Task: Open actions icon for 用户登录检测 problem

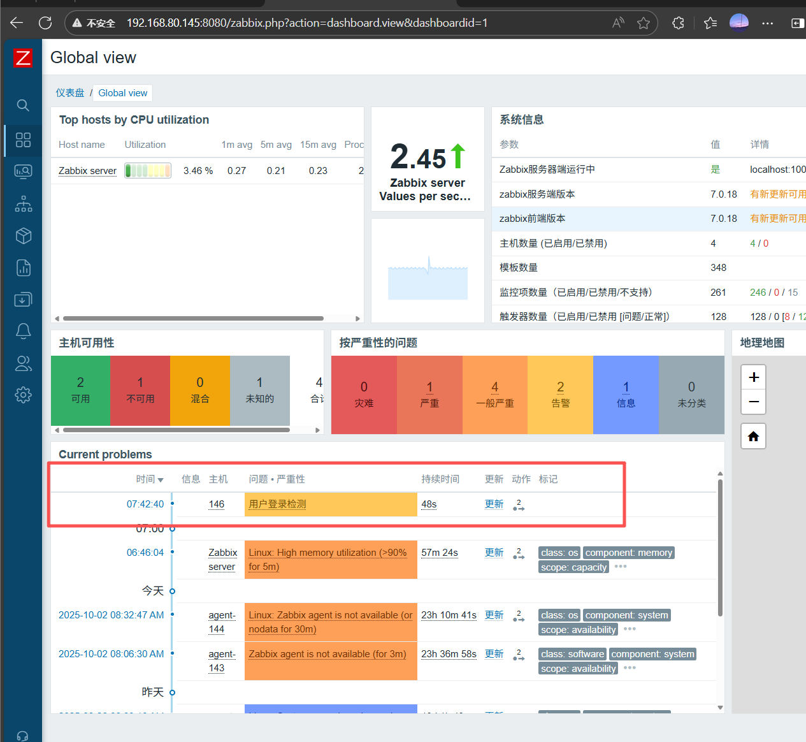Action: pos(519,505)
